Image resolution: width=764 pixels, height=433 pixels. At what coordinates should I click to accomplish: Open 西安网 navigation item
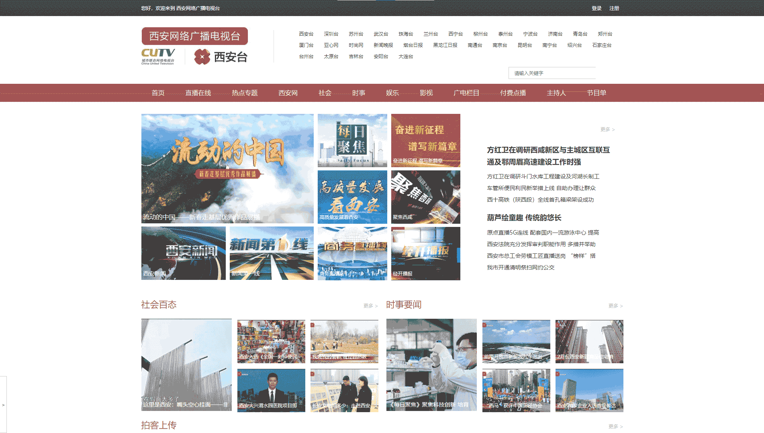pyautogui.click(x=288, y=93)
